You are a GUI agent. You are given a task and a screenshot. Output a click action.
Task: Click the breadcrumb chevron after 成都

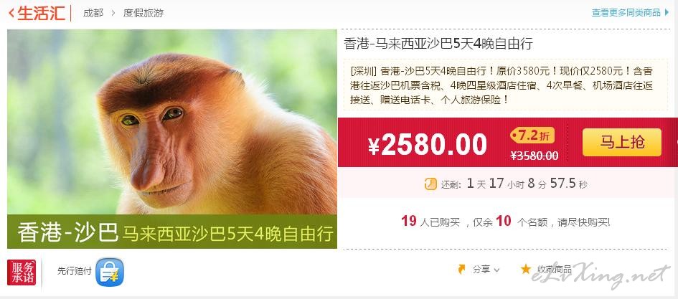tap(113, 13)
